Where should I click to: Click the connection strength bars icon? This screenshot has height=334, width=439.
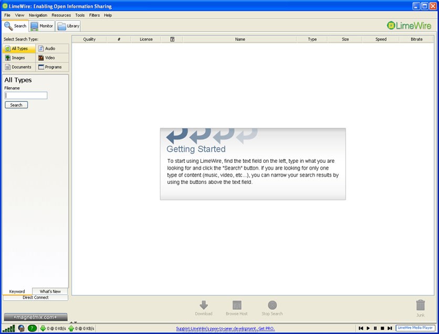point(9,328)
